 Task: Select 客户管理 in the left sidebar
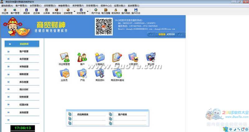[x=22, y=51]
